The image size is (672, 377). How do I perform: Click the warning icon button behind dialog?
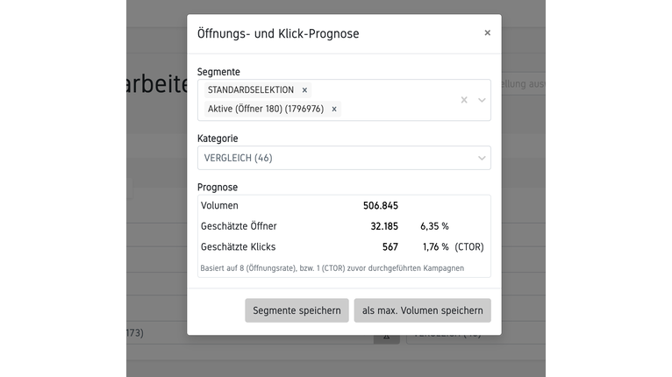coord(386,336)
